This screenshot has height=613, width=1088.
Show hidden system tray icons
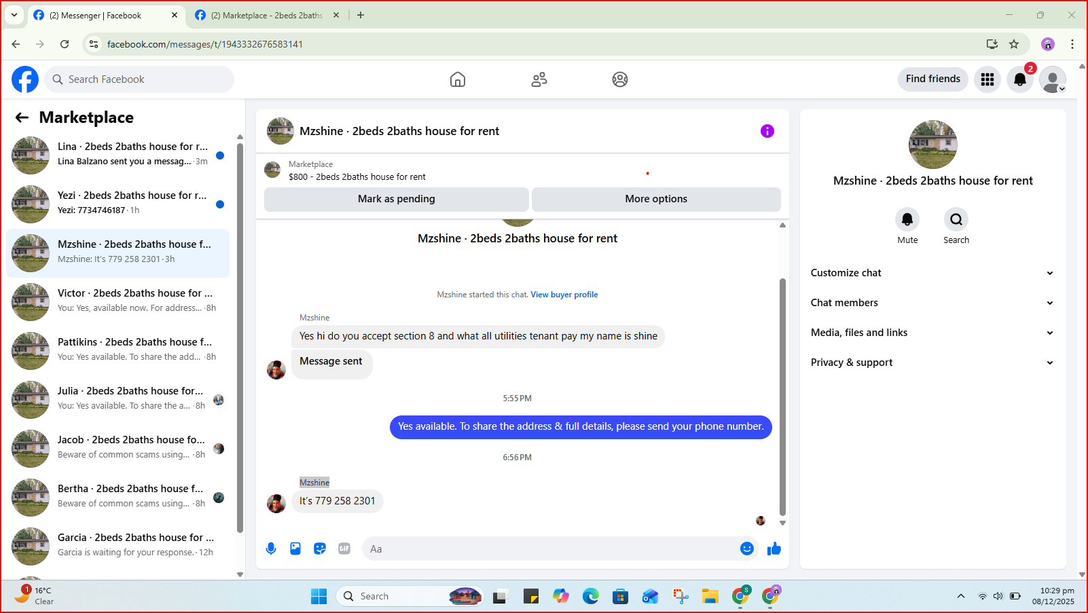tap(960, 596)
